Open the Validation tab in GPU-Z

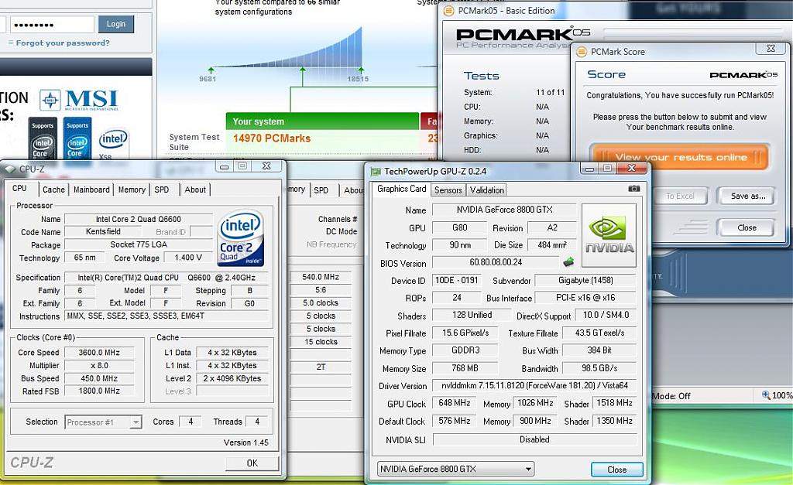486,190
